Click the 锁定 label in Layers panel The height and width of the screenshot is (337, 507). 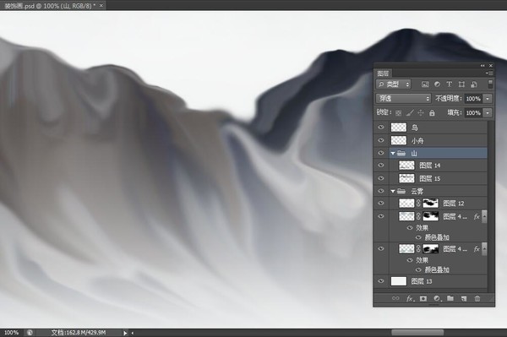point(384,112)
